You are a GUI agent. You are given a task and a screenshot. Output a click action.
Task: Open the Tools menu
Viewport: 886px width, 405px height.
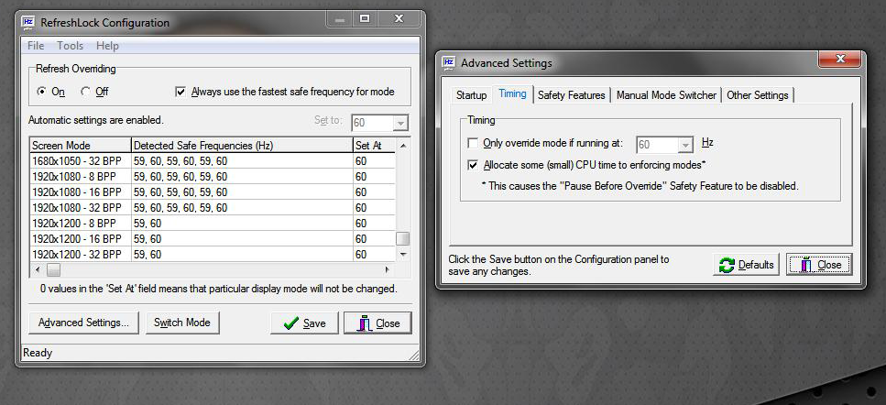point(70,46)
